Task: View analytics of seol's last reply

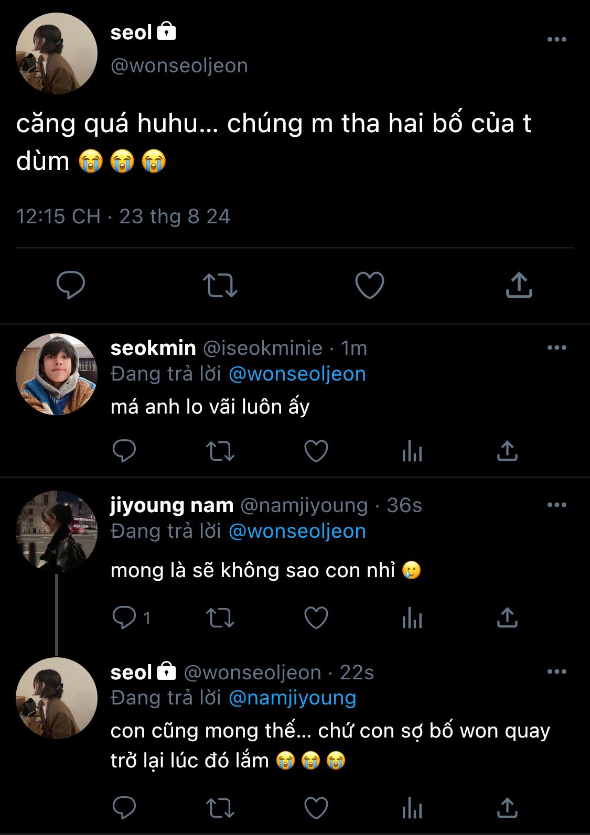Action: (412, 808)
